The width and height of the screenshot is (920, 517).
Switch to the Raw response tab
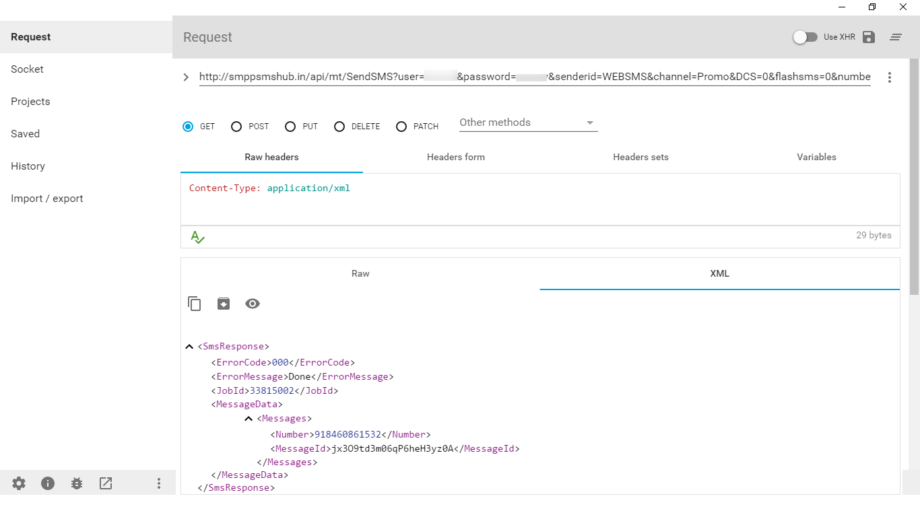[360, 273]
